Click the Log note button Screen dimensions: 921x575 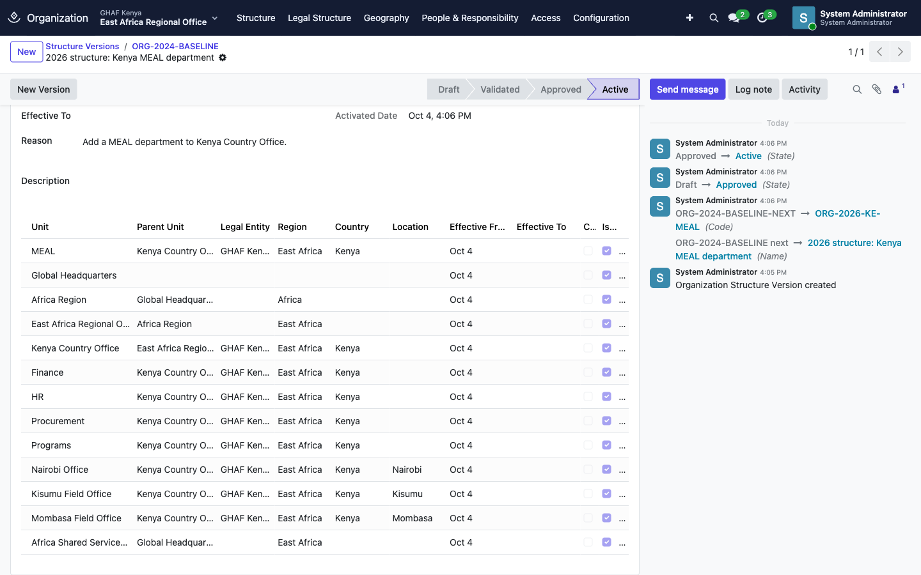[x=753, y=89]
